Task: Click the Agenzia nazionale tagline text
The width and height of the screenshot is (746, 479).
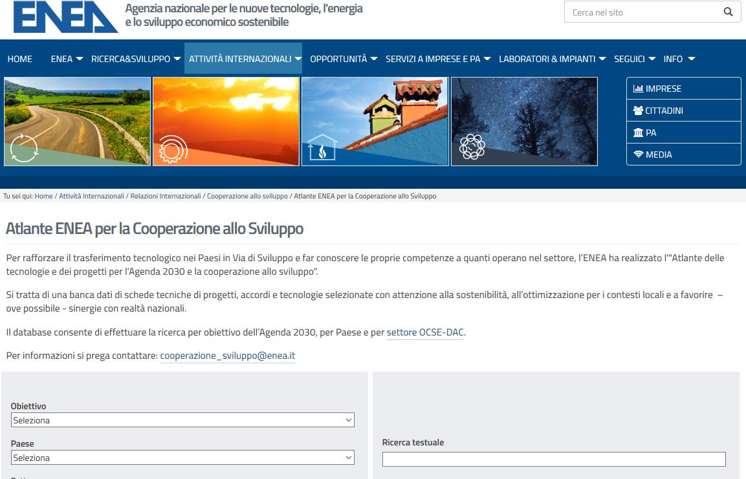Action: click(x=243, y=16)
